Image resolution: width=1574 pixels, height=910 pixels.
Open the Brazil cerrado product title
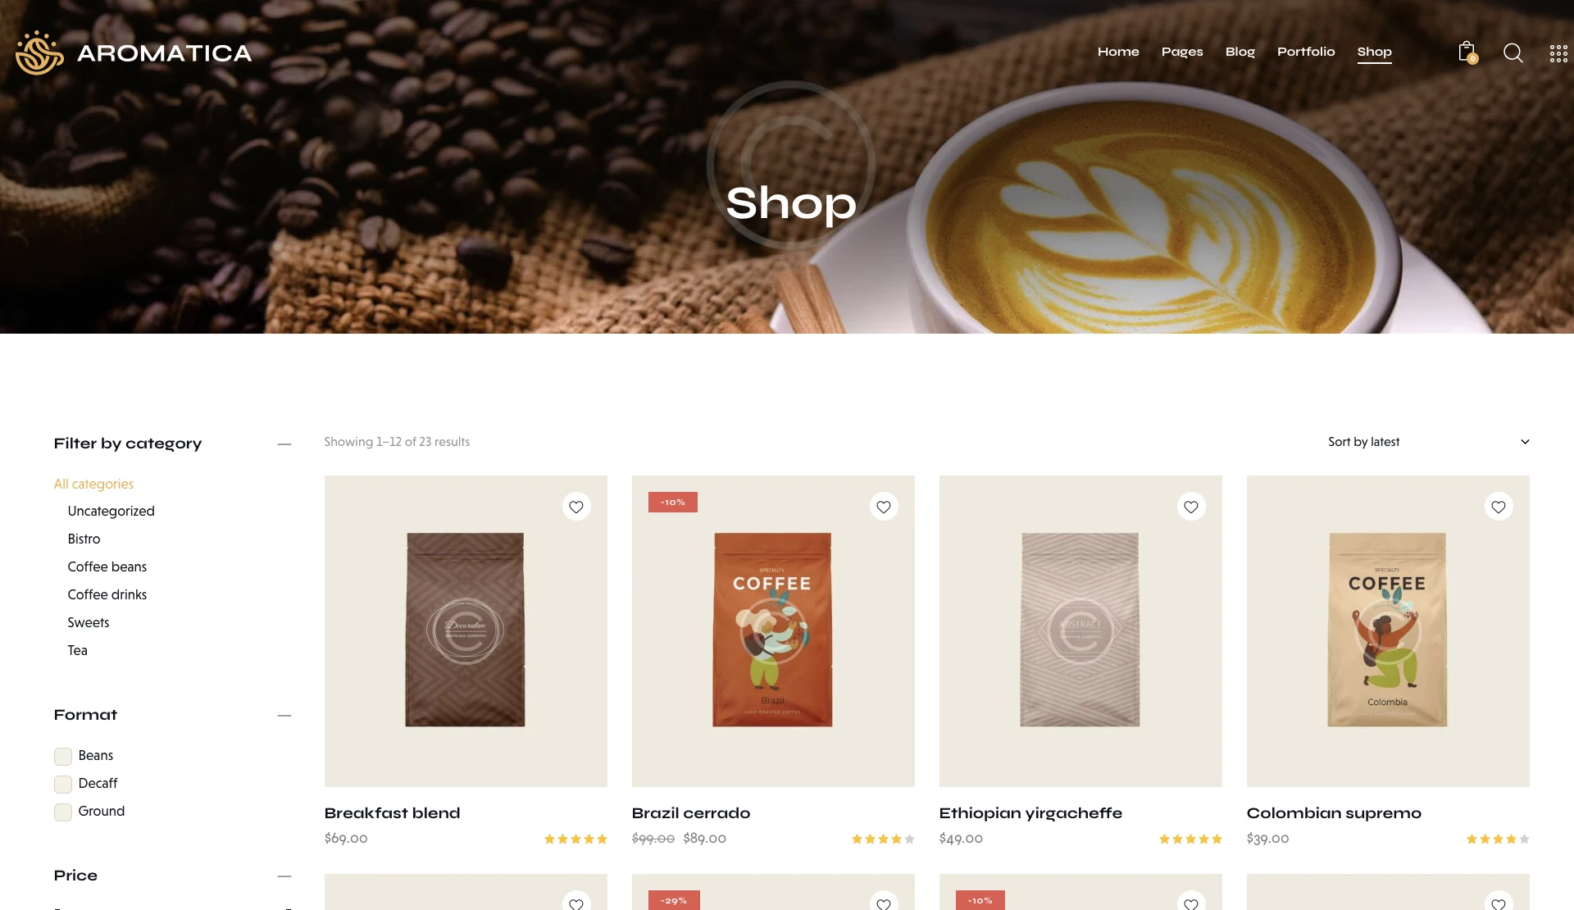pos(691,813)
